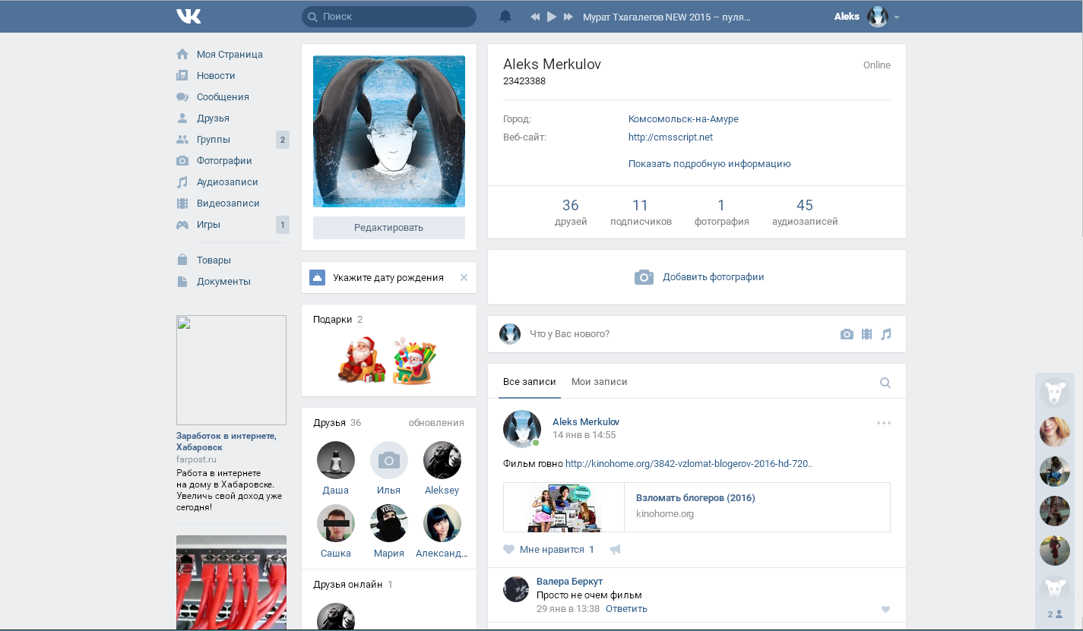Like Валера Беркут's comment heart

pyautogui.click(x=885, y=609)
